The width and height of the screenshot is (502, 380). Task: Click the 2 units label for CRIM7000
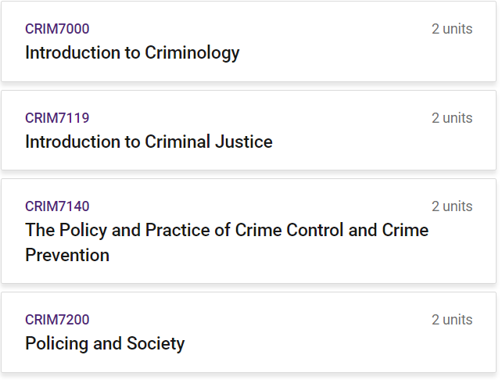coord(452,29)
